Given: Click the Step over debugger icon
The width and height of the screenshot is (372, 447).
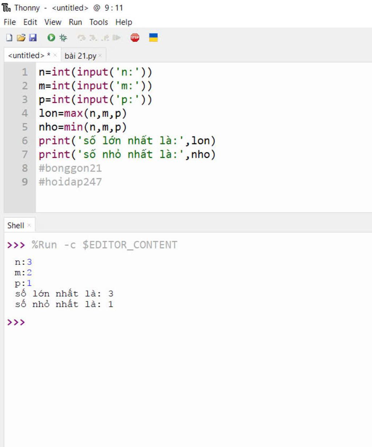Looking at the screenshot, I should click(x=81, y=37).
